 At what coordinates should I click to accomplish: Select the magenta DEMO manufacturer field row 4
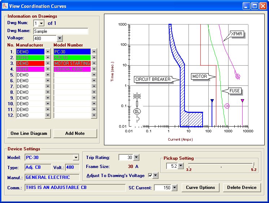click(x=30, y=69)
